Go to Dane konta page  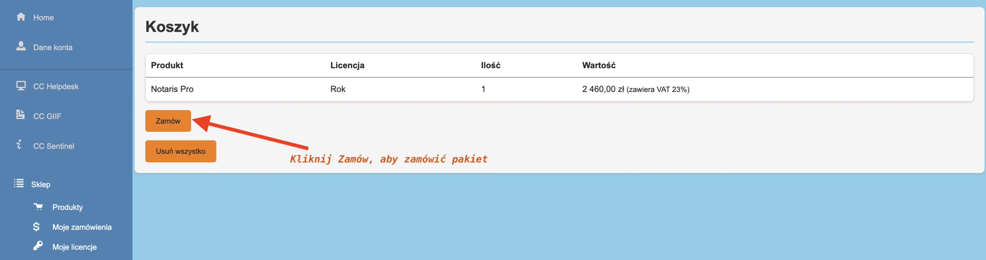[x=53, y=47]
